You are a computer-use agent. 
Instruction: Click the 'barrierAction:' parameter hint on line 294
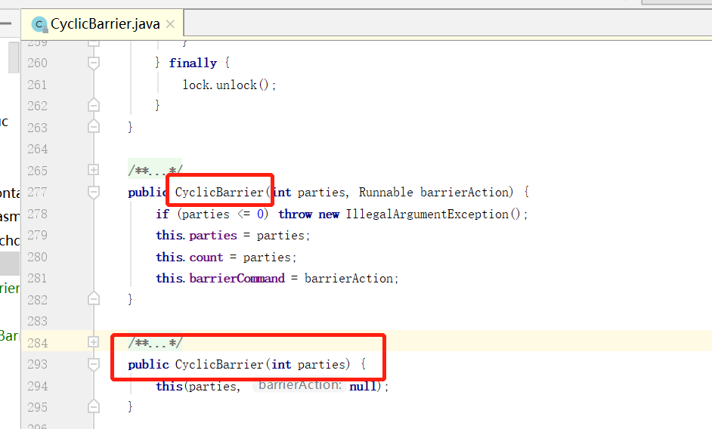pos(300,385)
